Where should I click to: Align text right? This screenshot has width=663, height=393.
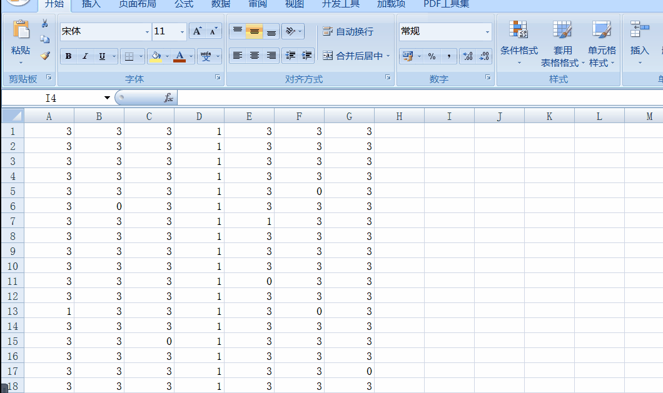(271, 56)
